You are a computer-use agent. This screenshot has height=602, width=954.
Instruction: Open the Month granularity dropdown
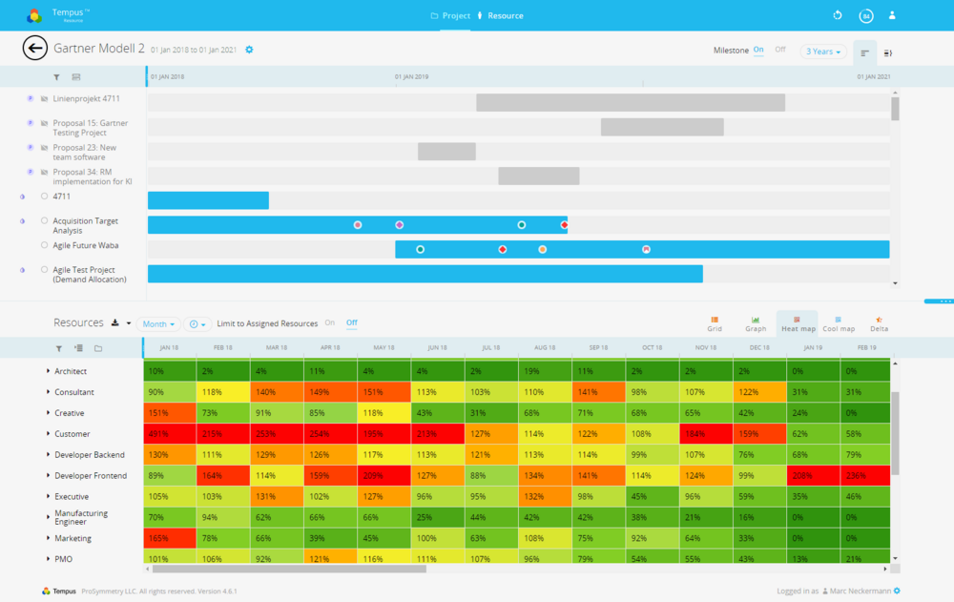coord(157,324)
